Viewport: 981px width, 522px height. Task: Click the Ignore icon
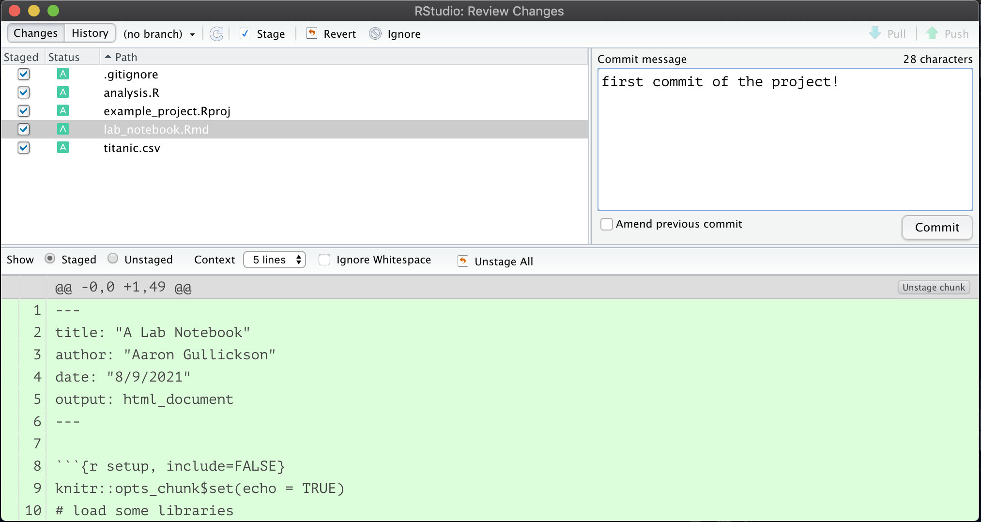[x=375, y=33]
